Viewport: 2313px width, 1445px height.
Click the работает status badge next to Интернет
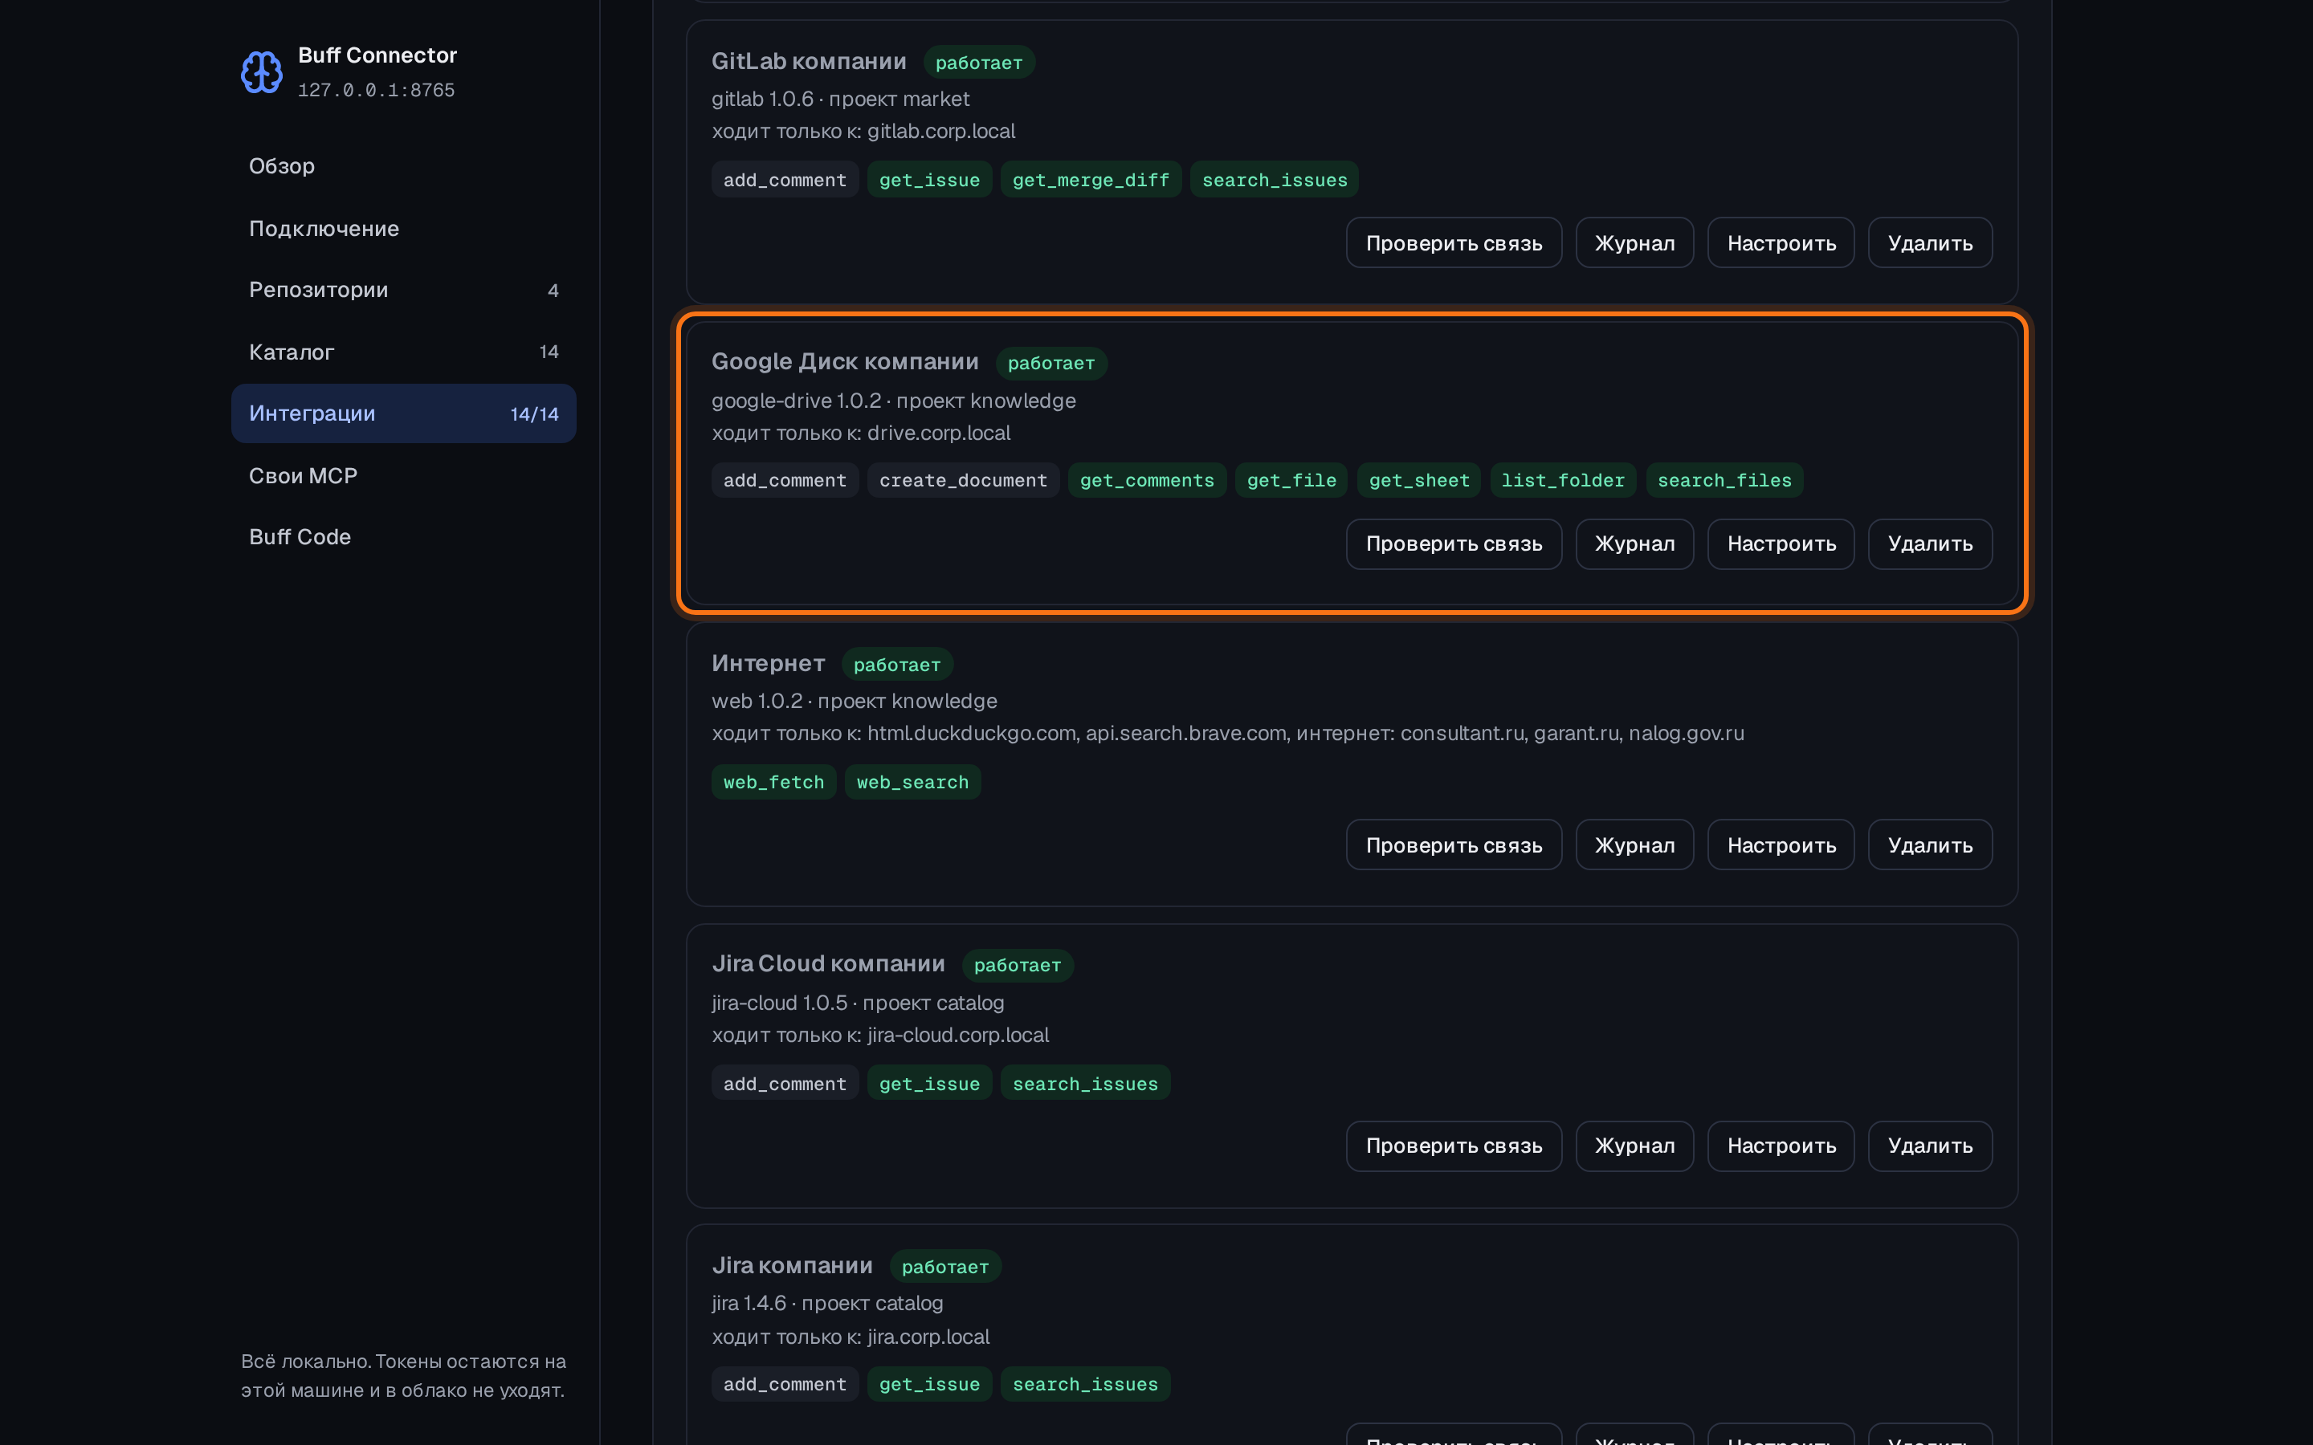click(x=896, y=664)
